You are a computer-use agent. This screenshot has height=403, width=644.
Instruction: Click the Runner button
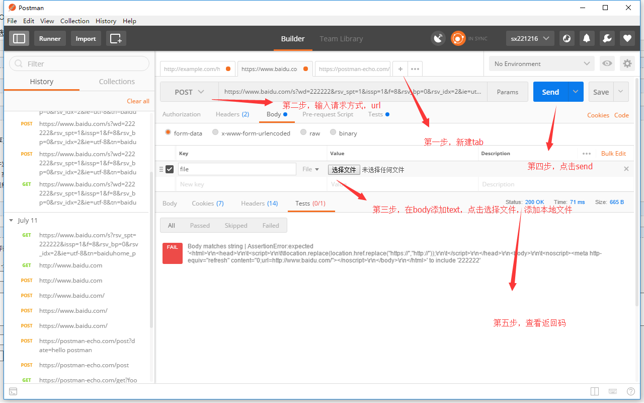[50, 38]
